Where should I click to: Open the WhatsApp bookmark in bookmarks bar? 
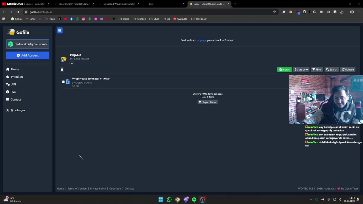[77, 19]
